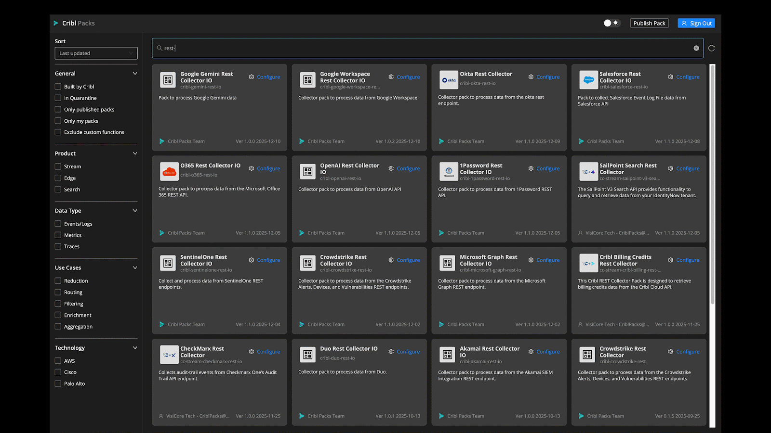Click the Publish Pack button
Image resolution: width=771 pixels, height=433 pixels.
[x=649, y=23]
